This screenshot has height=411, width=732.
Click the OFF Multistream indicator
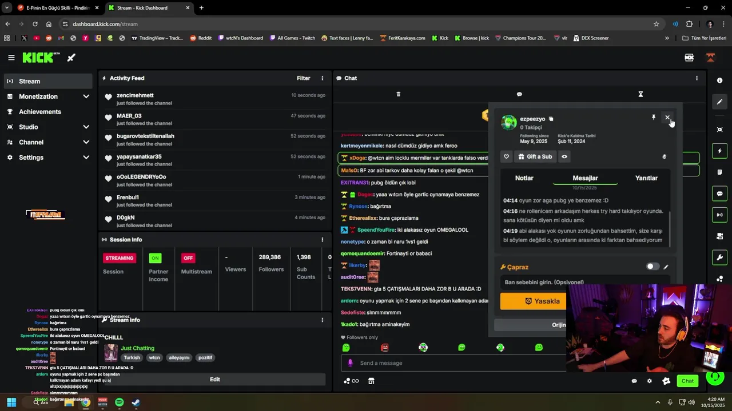(x=188, y=258)
